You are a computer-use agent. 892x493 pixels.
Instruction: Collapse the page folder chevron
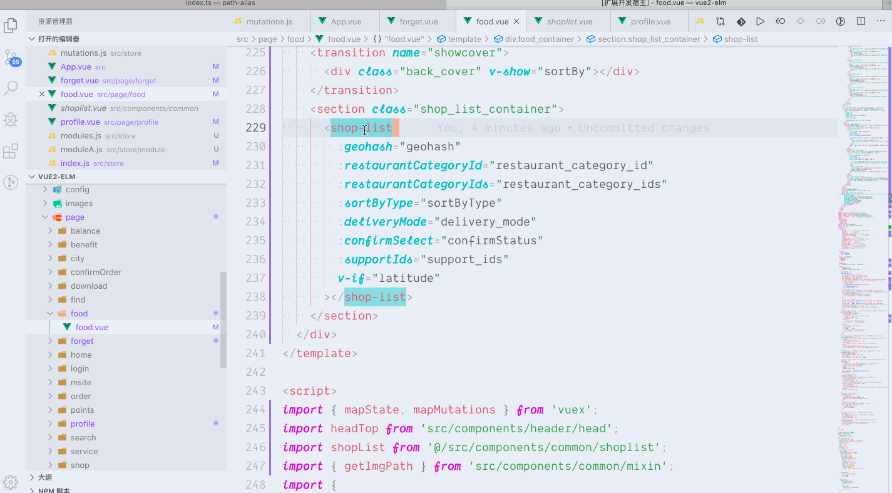44,217
